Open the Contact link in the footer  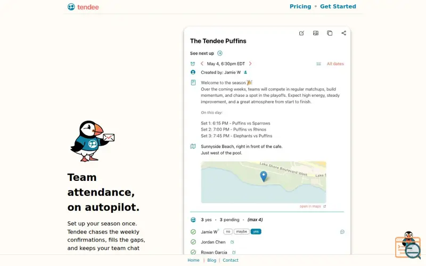tap(231, 260)
